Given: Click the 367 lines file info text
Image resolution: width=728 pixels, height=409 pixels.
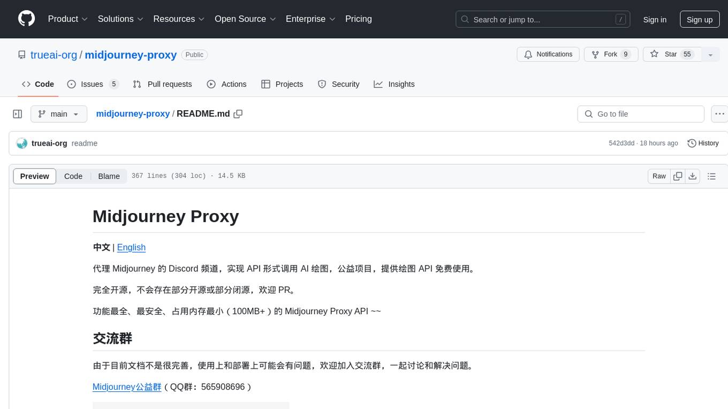Looking at the screenshot, I should 188,176.
